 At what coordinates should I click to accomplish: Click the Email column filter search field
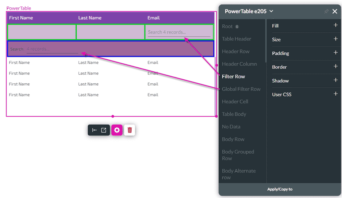point(179,32)
